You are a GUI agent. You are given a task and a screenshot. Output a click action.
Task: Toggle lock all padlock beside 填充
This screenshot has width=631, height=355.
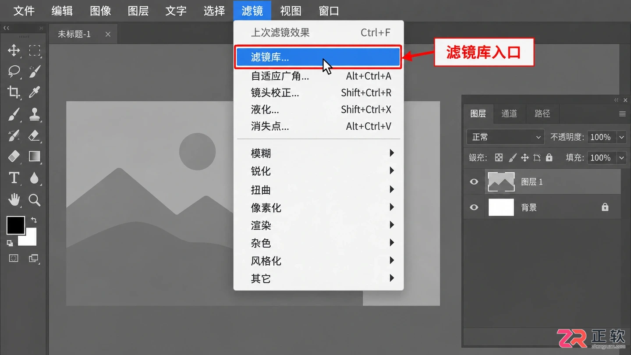point(549,157)
